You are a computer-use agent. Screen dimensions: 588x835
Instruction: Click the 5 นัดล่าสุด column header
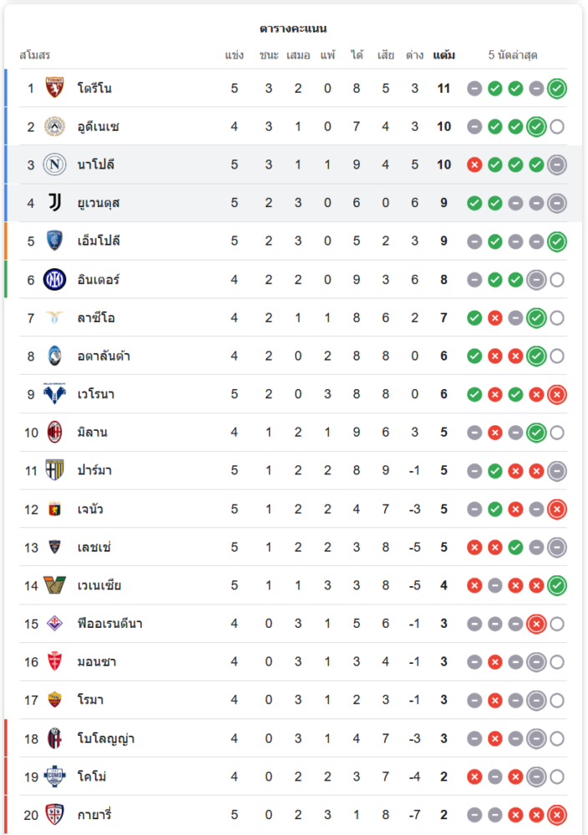click(513, 55)
